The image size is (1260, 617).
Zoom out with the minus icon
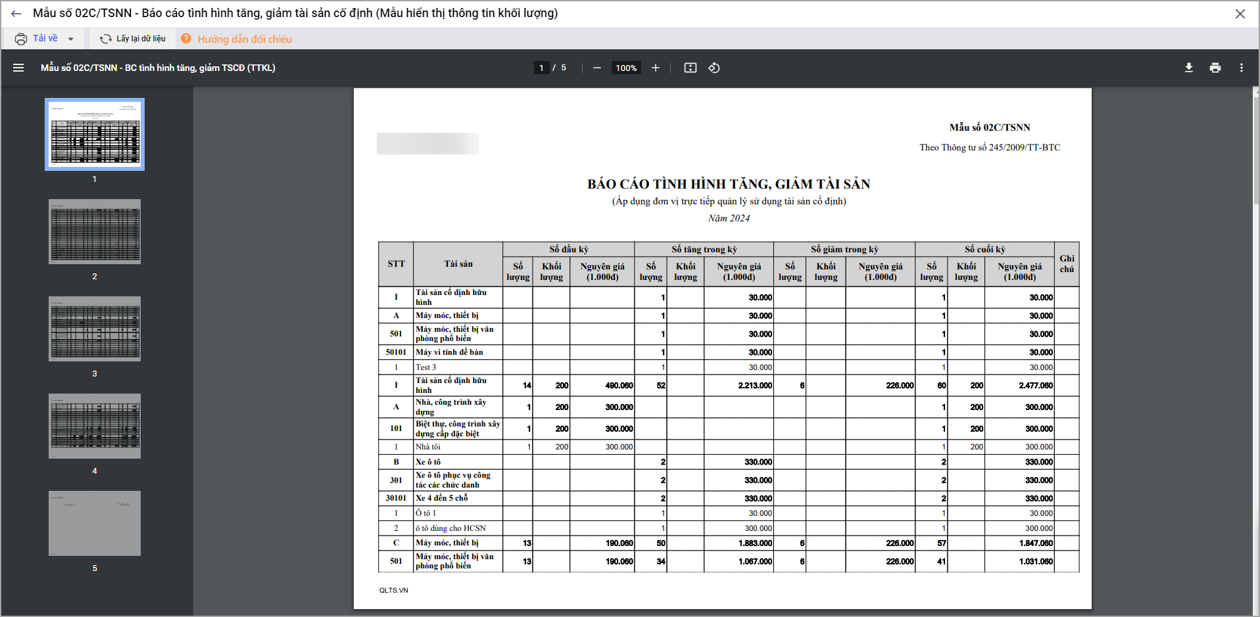click(597, 68)
